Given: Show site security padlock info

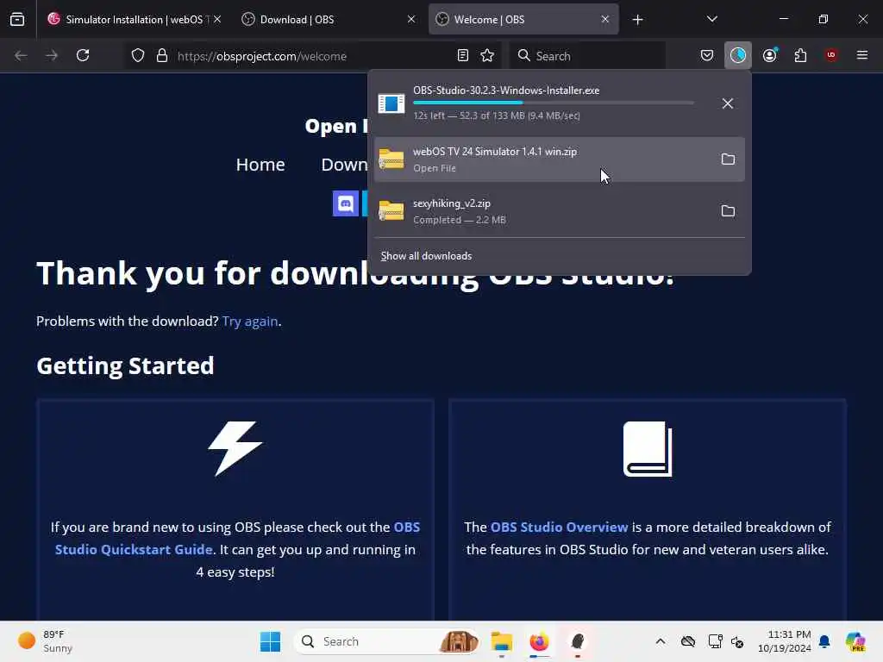Looking at the screenshot, I should pyautogui.click(x=162, y=56).
